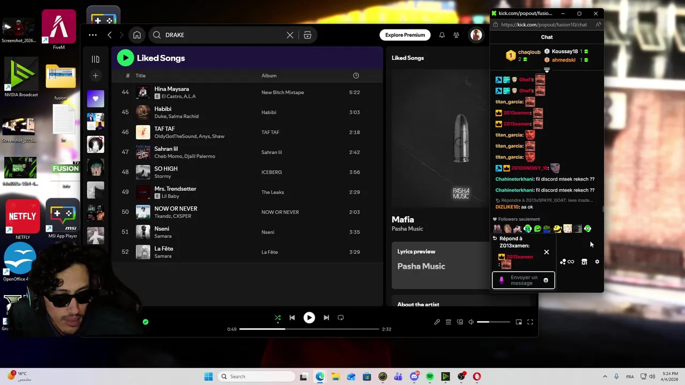Image resolution: width=685 pixels, height=385 pixels.
Task: Open Friend Activity icon in Spotify
Action: tap(456, 35)
